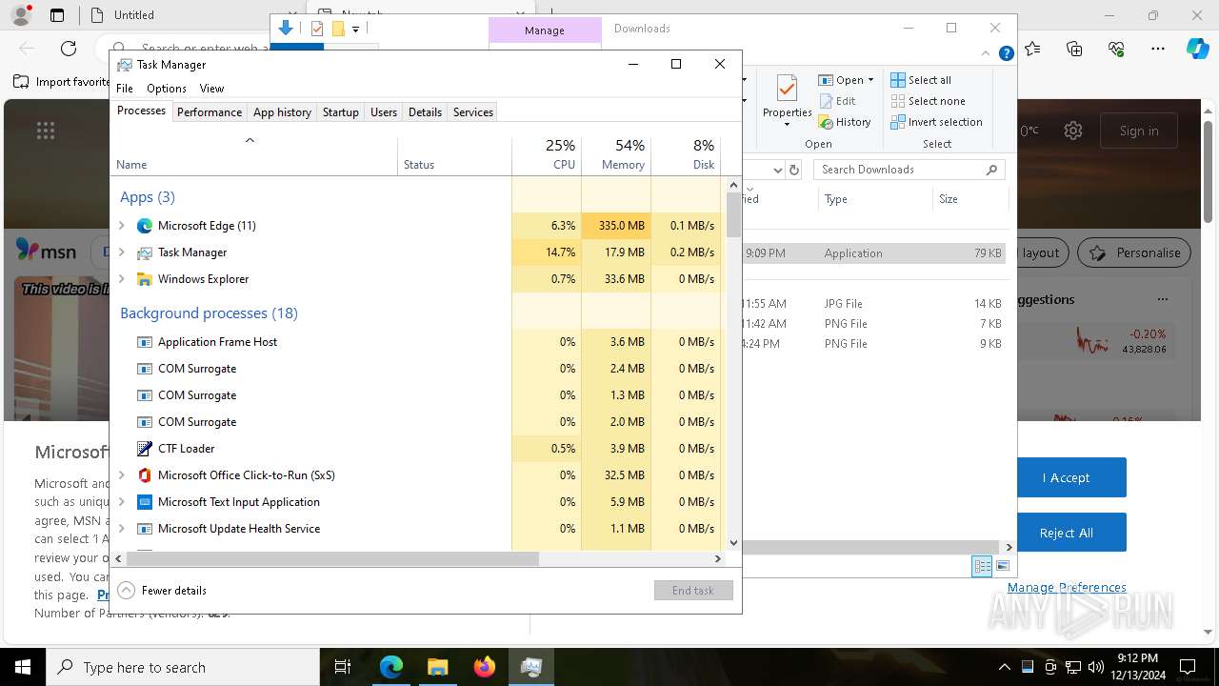
Task: Select the Manage tab in File Explorer
Action: tap(545, 30)
